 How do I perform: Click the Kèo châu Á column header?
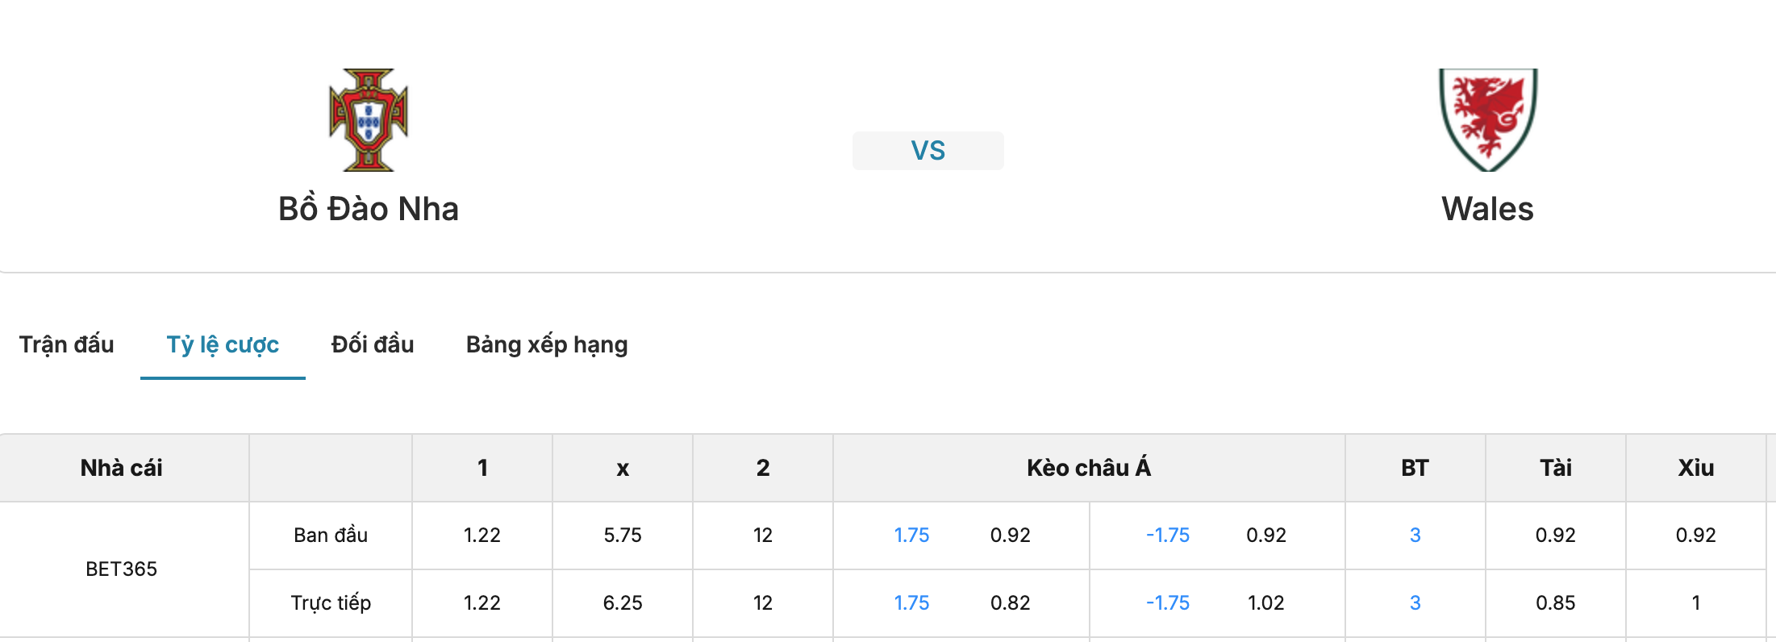click(1089, 468)
